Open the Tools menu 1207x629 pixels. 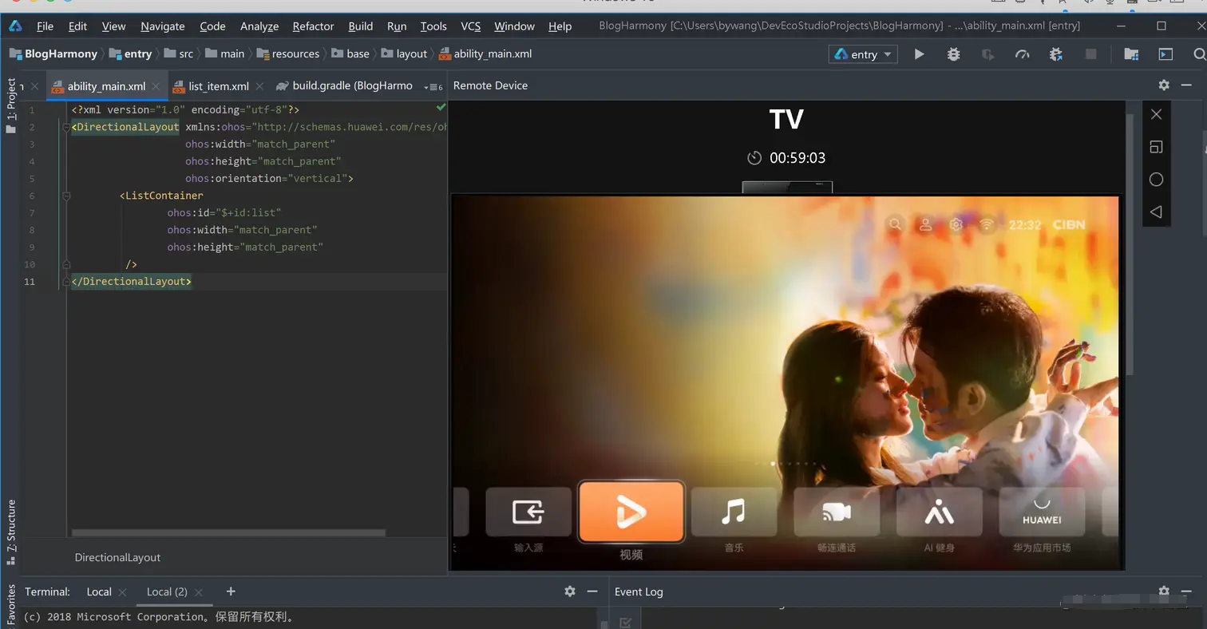click(x=433, y=26)
